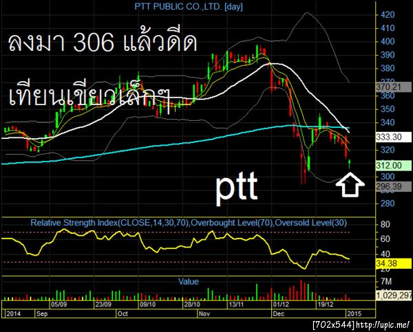The width and height of the screenshot is (413, 332).
Task: Click the Relative Strength Index indicator title
Action: (189, 223)
